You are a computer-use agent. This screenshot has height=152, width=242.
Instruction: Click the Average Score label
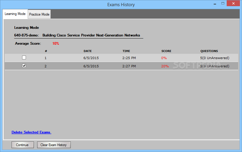click(x=28, y=44)
